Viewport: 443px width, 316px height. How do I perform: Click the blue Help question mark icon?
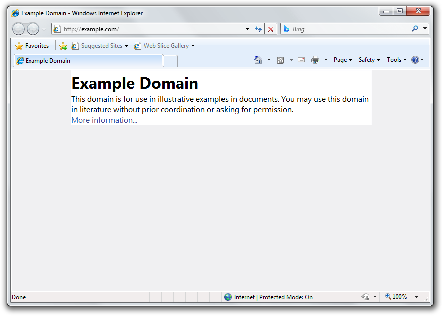click(x=415, y=60)
